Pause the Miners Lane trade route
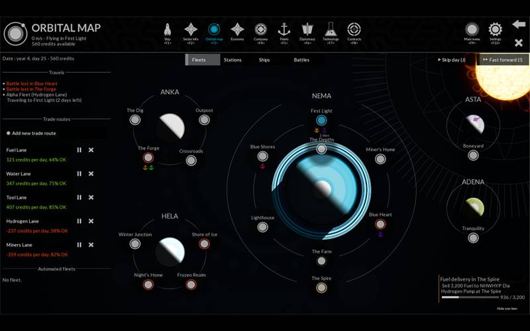The image size is (530, 331). [x=79, y=245]
